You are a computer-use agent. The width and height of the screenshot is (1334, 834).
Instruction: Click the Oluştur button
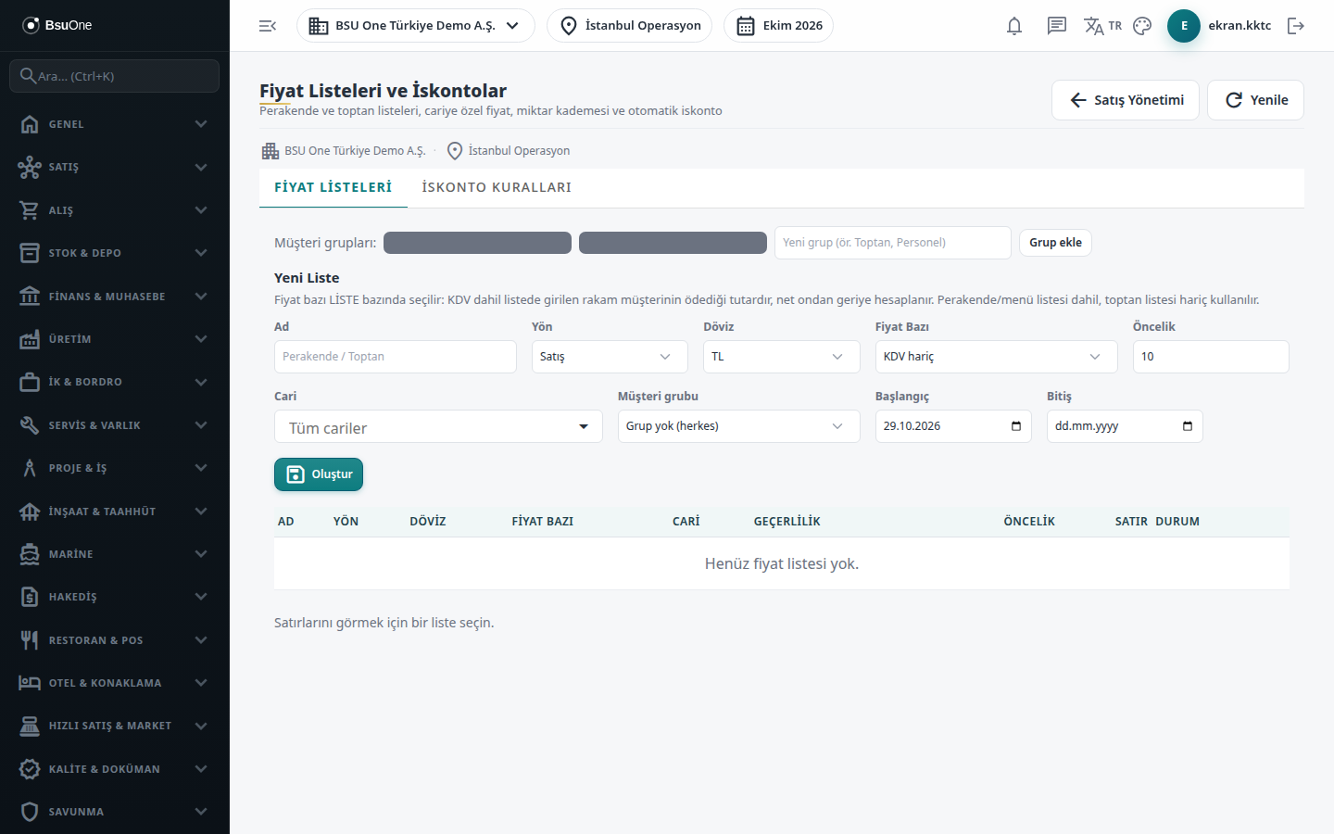coord(319,474)
